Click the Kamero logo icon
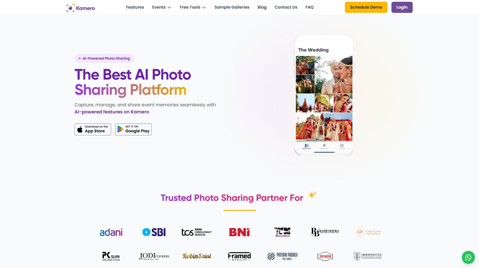479x268 pixels. (x=71, y=8)
